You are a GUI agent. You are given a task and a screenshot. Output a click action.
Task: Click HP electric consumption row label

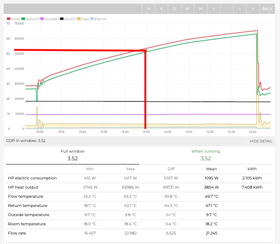[x=32, y=178]
